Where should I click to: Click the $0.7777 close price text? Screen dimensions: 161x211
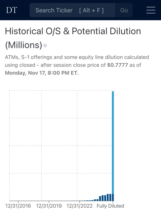click(x=118, y=65)
